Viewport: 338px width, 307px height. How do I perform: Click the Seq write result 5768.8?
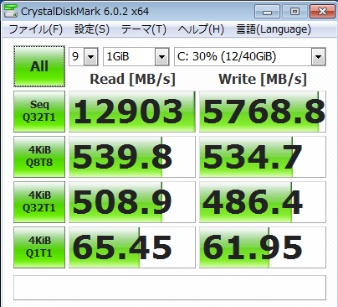(x=263, y=112)
